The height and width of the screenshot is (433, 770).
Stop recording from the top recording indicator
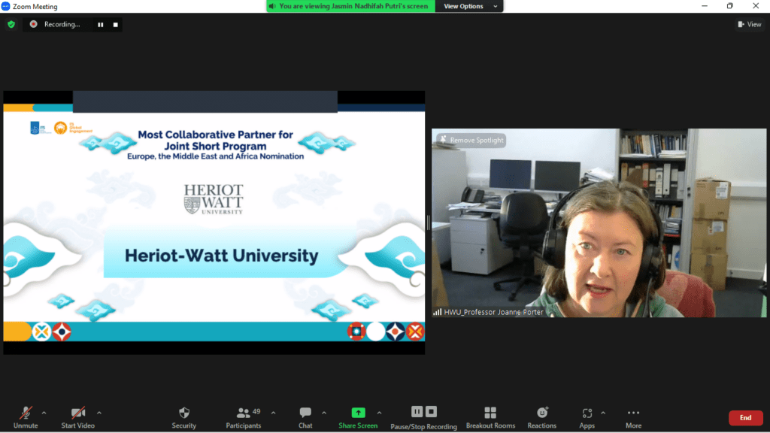click(x=115, y=24)
